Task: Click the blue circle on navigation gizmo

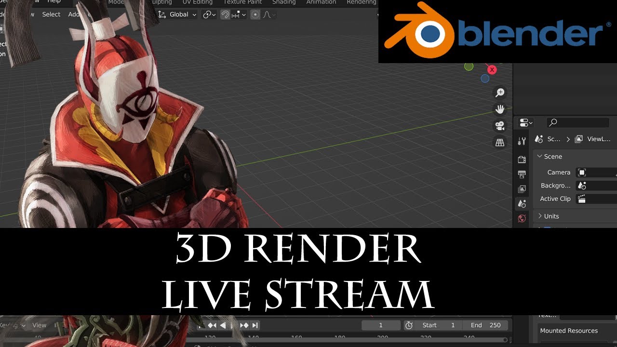Action: 485,79
